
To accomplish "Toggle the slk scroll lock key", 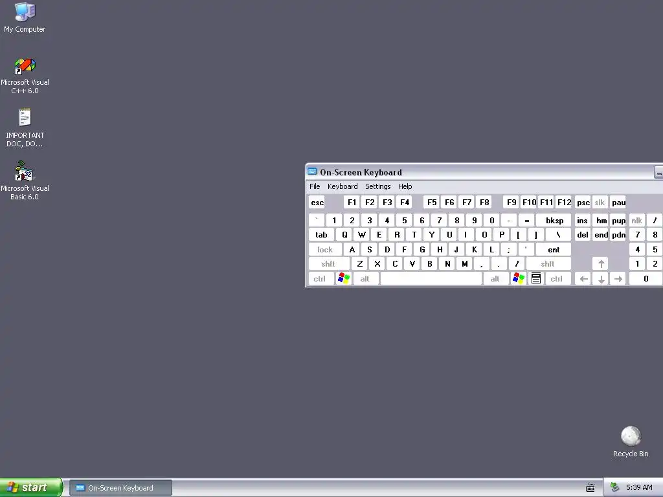I will click(x=600, y=202).
